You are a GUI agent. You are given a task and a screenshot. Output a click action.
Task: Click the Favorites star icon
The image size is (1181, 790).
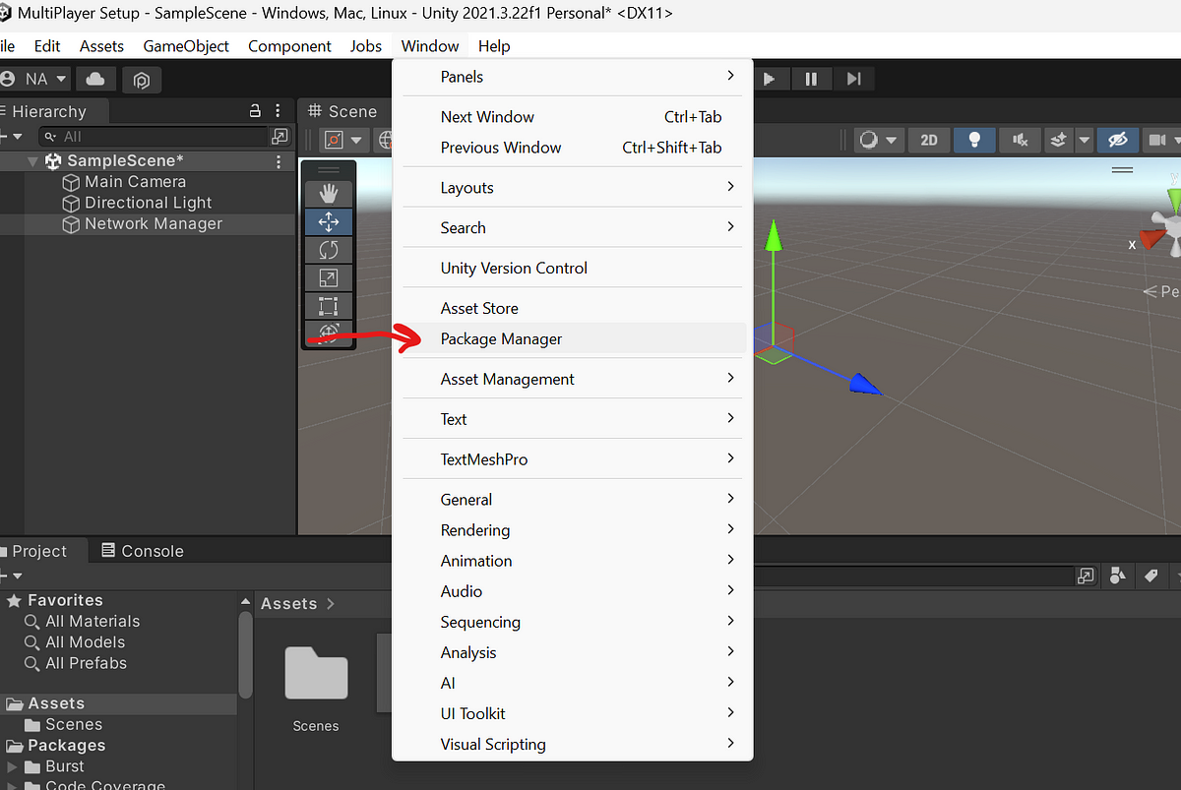14,600
